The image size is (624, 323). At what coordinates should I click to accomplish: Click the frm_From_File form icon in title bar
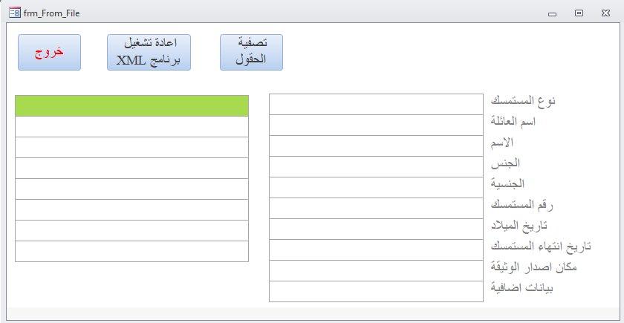[x=15, y=13]
